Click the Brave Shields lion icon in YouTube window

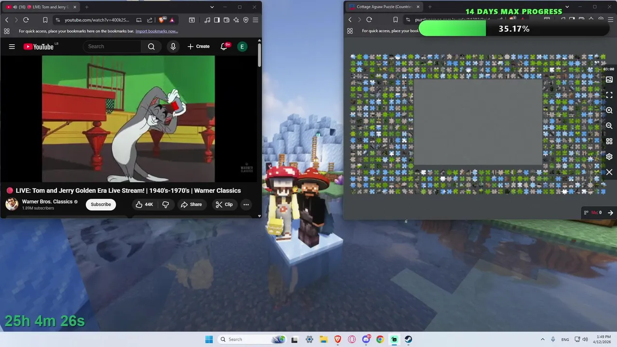[162, 20]
